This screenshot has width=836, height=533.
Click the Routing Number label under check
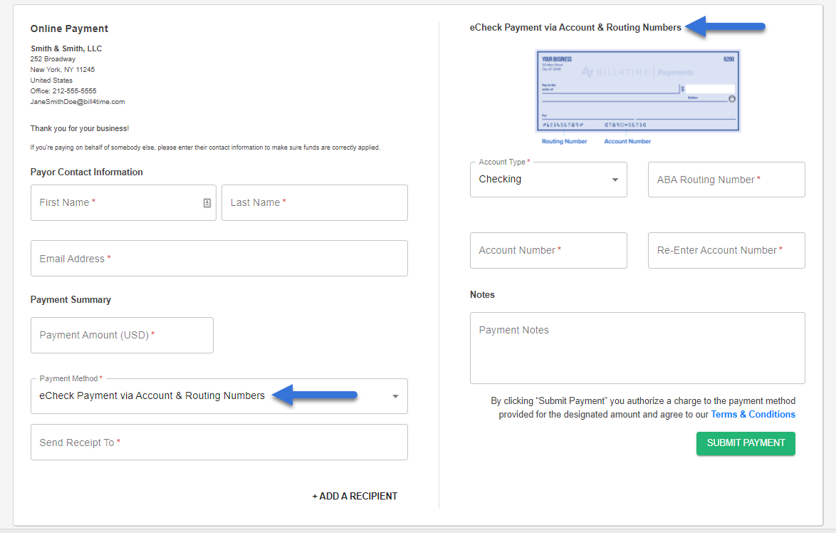[x=564, y=141]
